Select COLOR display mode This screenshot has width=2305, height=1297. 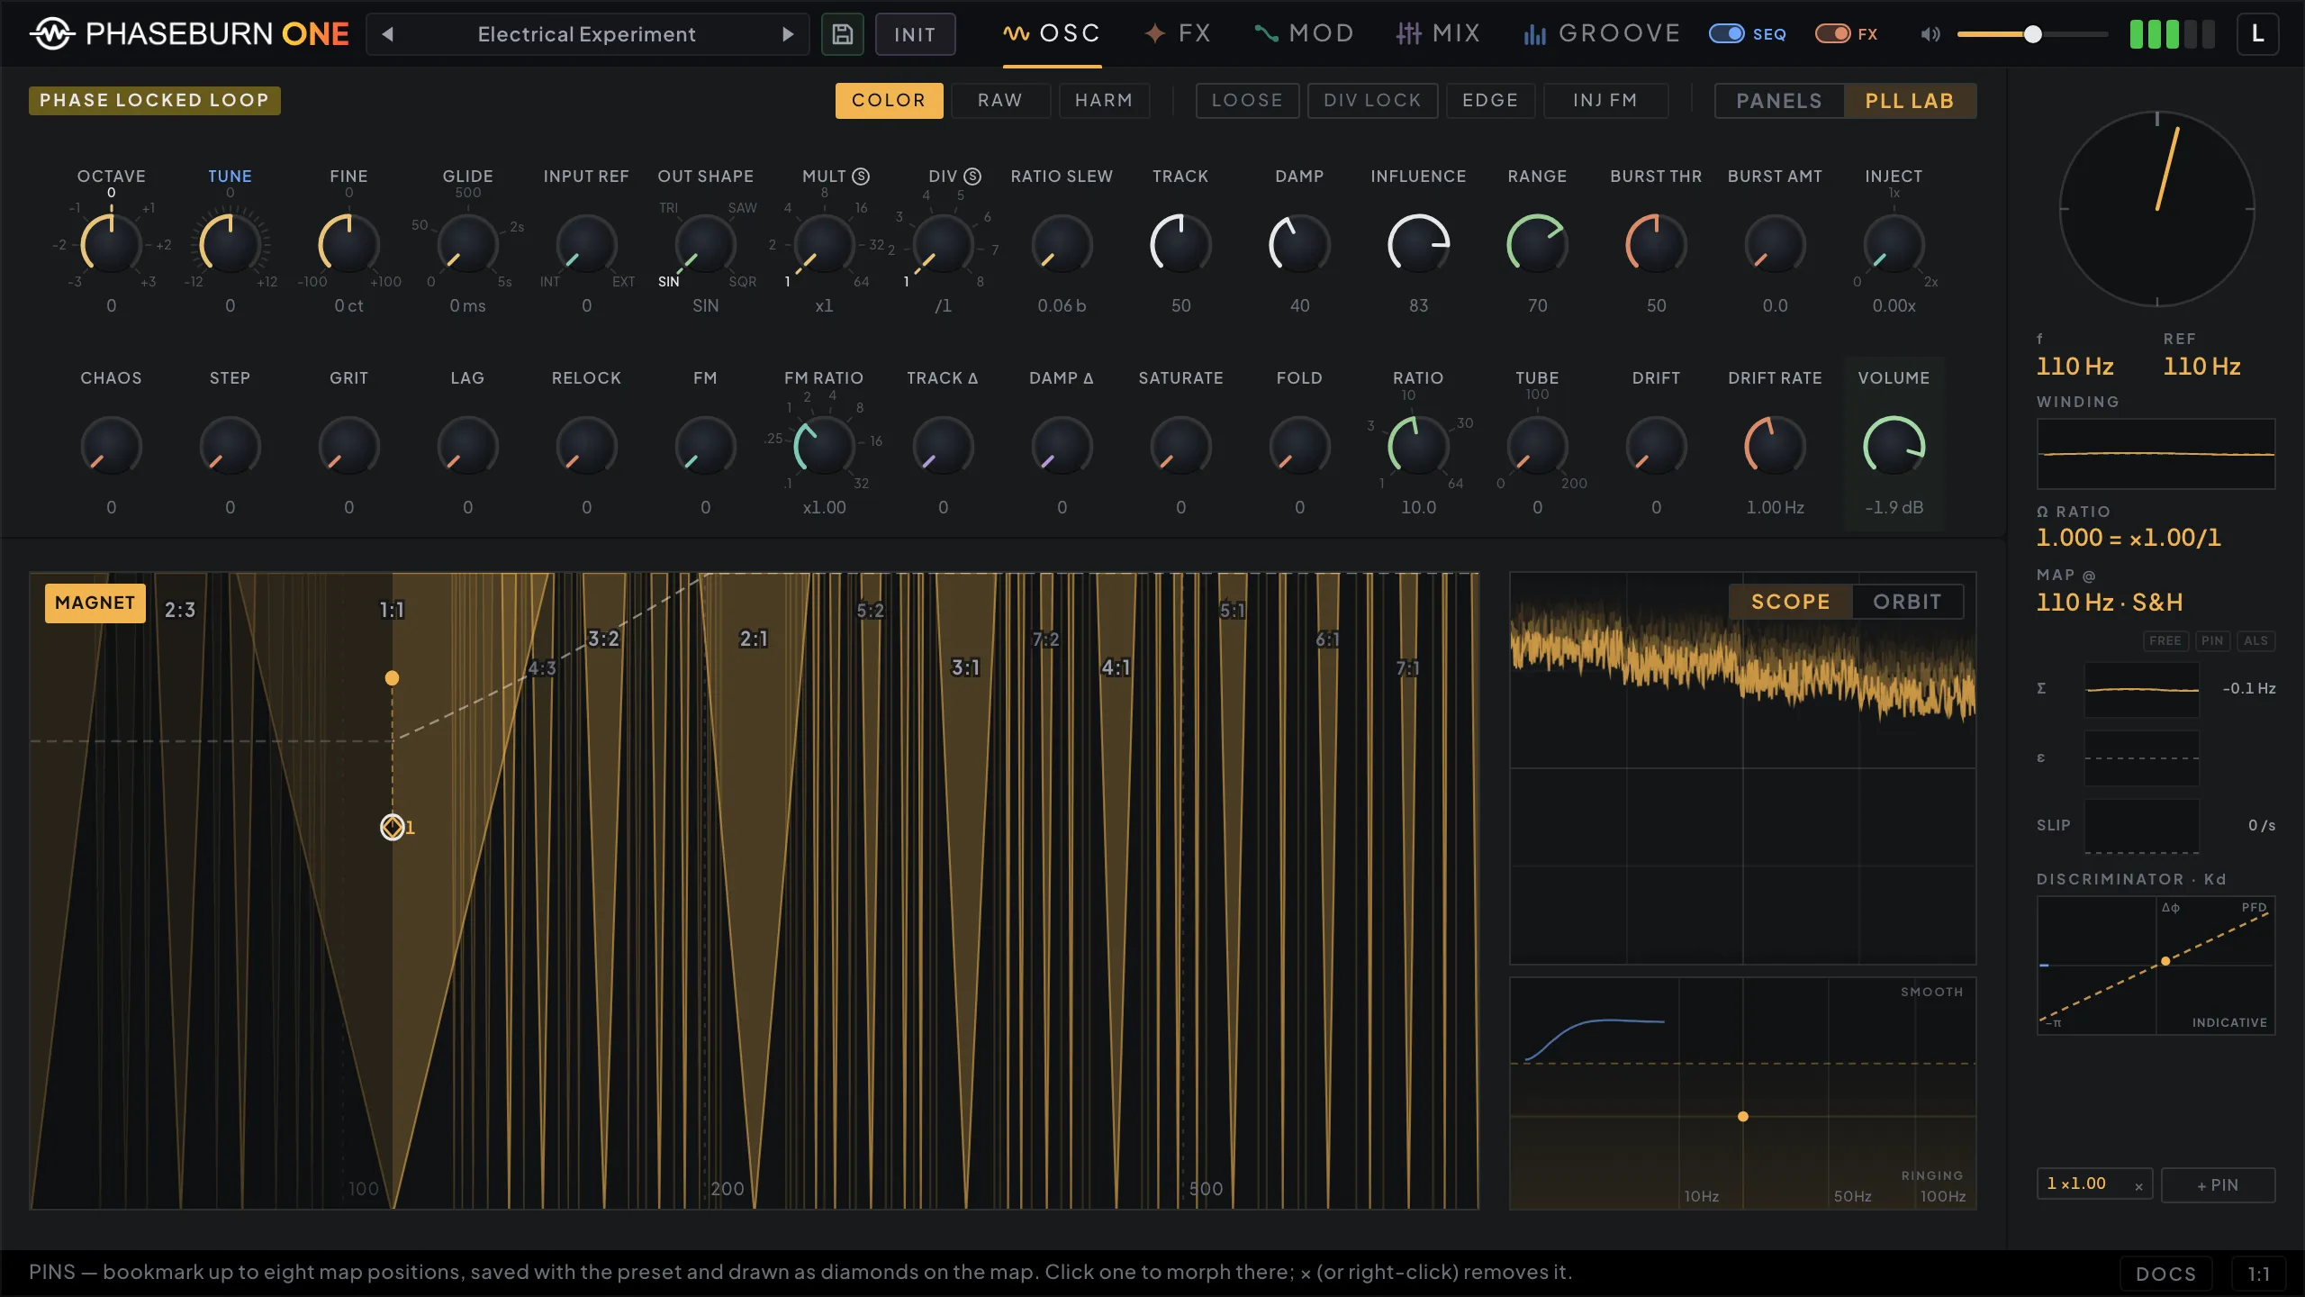point(889,101)
